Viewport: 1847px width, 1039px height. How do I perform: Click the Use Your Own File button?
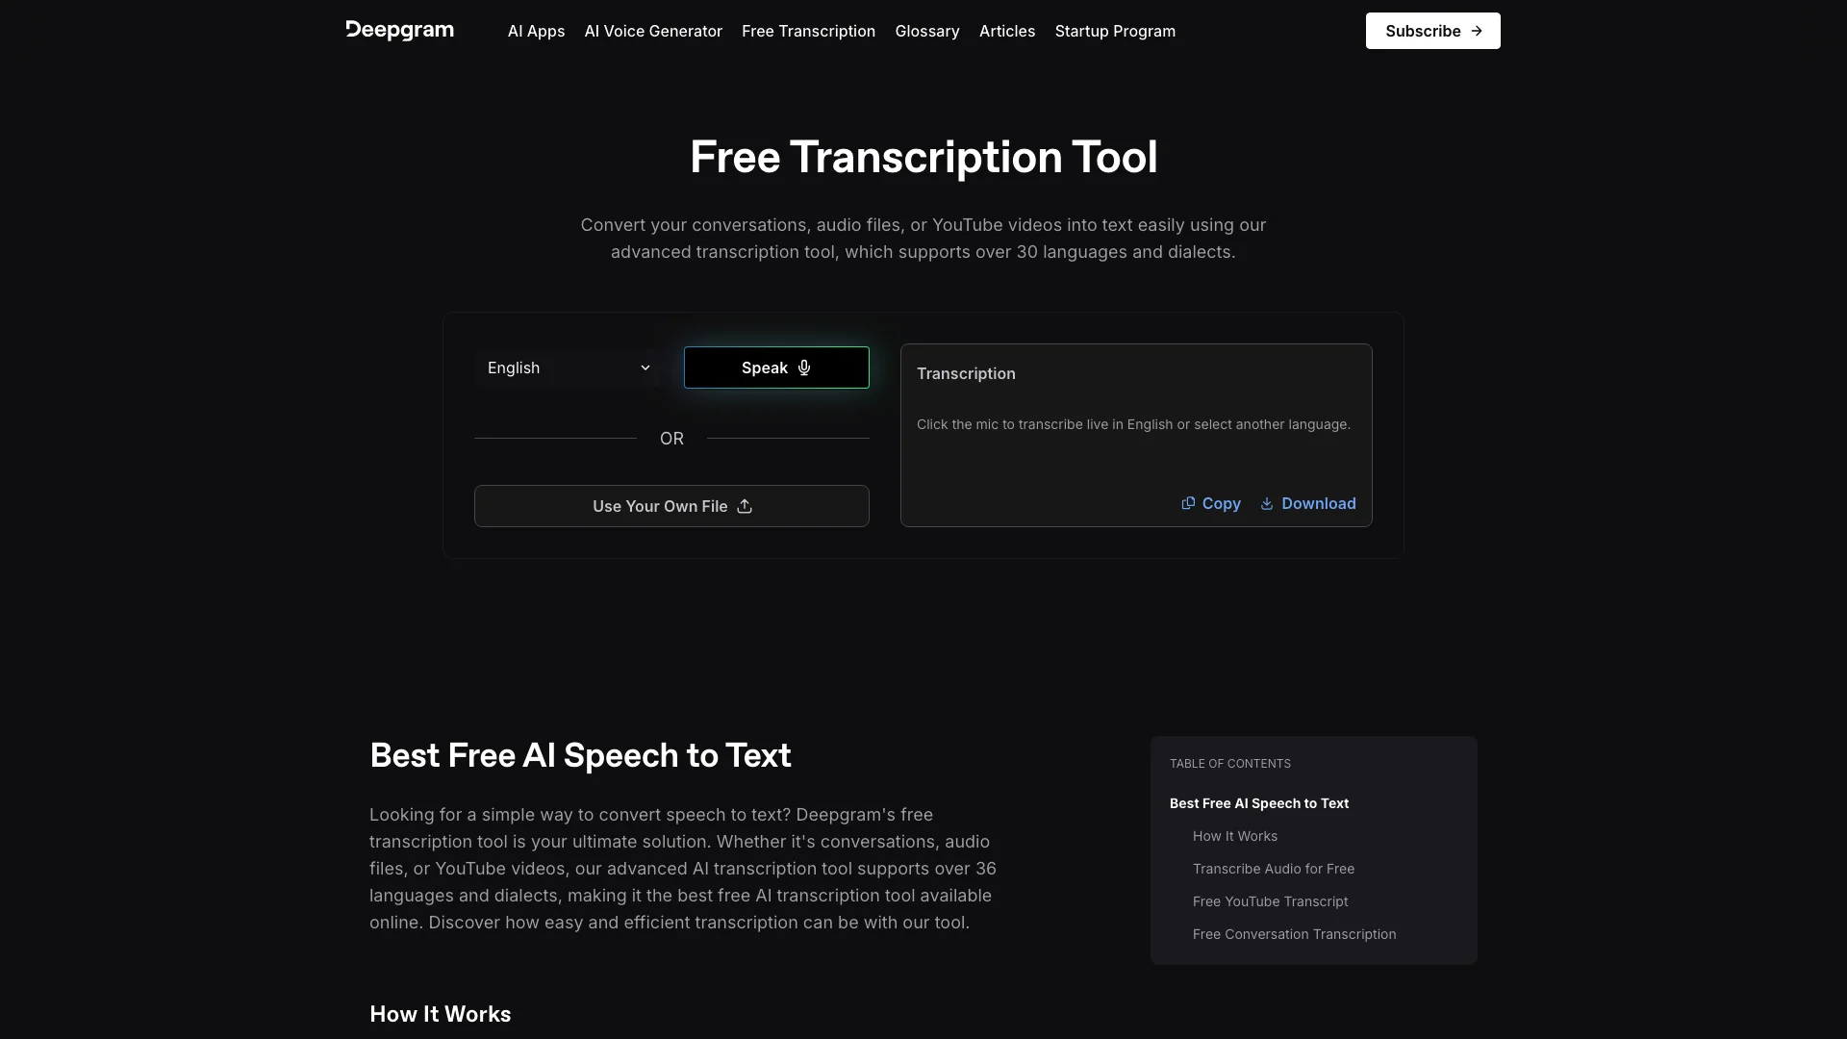(x=671, y=505)
